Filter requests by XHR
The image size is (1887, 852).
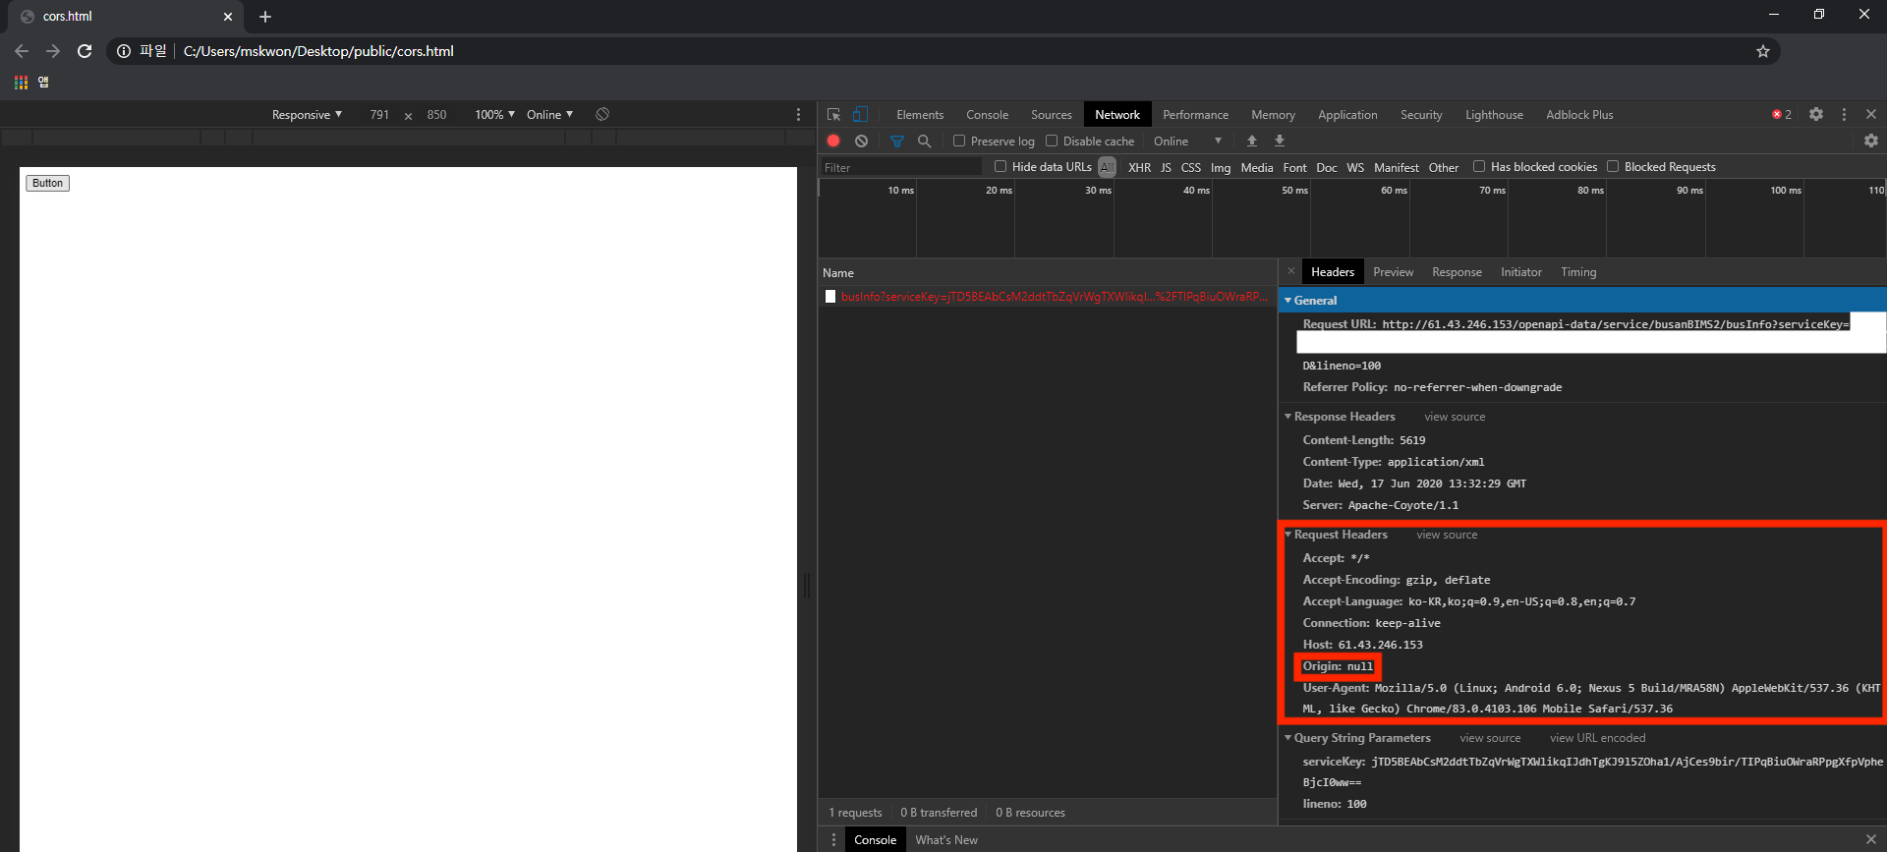(1139, 167)
